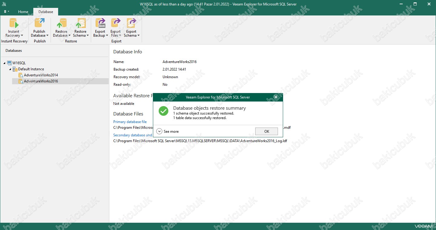This screenshot has width=436, height=230.
Task: Click the Instant Recovery ribbon icon
Action: [14, 23]
